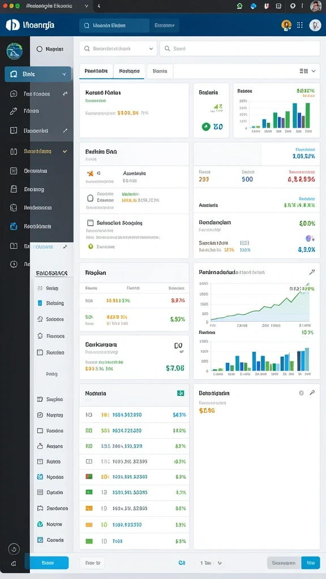This screenshot has width=326, height=579.
Task: Click the user avatar in blue header
Action: click(x=315, y=25)
